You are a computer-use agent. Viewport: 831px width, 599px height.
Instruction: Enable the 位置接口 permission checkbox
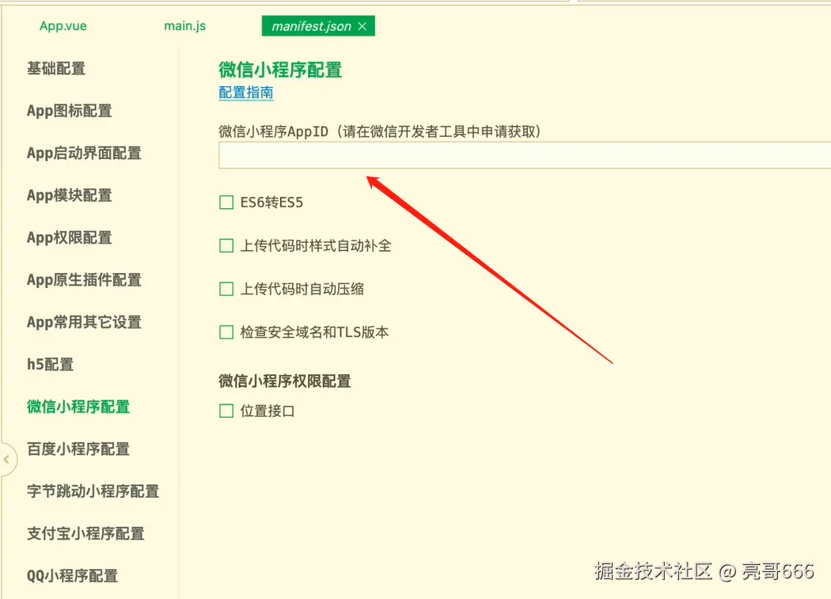click(x=226, y=411)
